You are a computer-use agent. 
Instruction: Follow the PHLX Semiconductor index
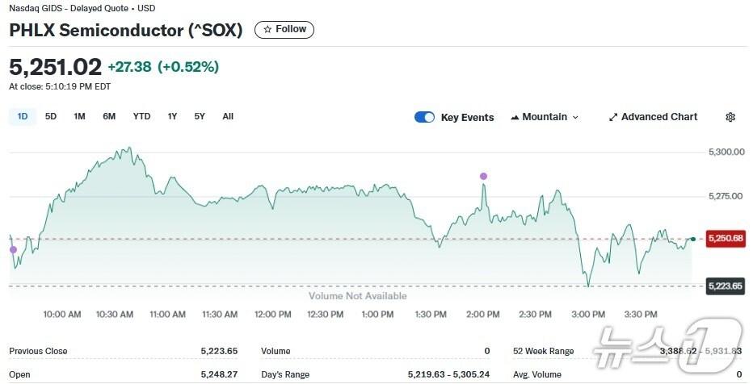284,30
